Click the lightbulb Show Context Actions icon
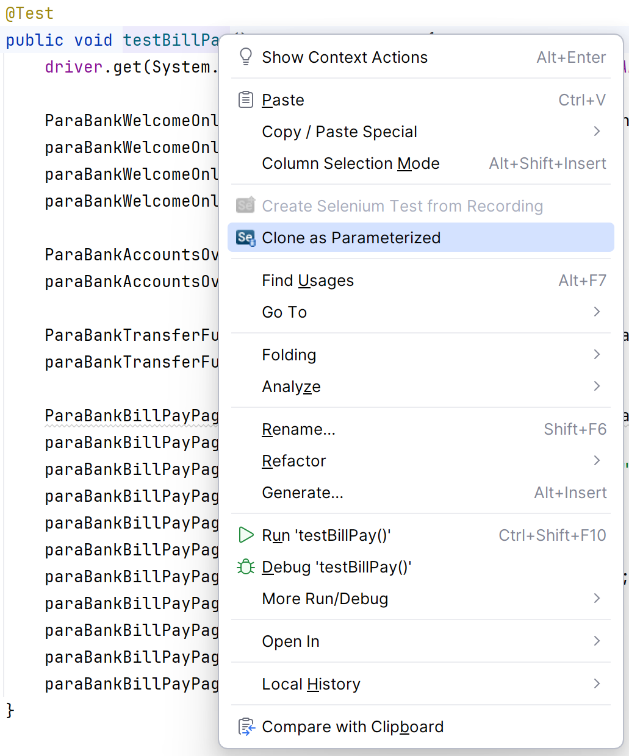The image size is (629, 756). click(245, 57)
